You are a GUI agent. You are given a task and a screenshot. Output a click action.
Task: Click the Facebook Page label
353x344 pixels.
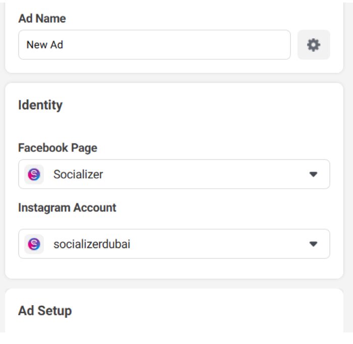coord(57,148)
